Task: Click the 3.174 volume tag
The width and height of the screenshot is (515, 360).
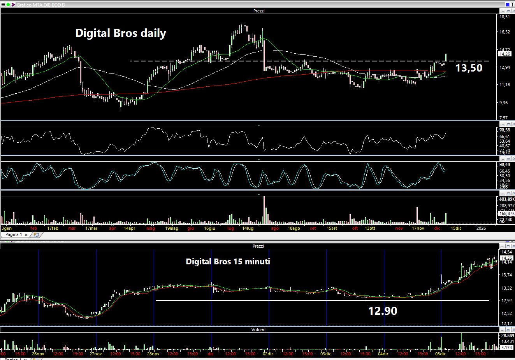Action: [x=507, y=347]
